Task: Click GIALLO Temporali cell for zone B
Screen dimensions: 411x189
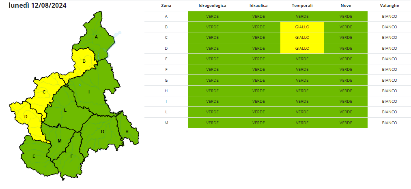Action: point(302,27)
